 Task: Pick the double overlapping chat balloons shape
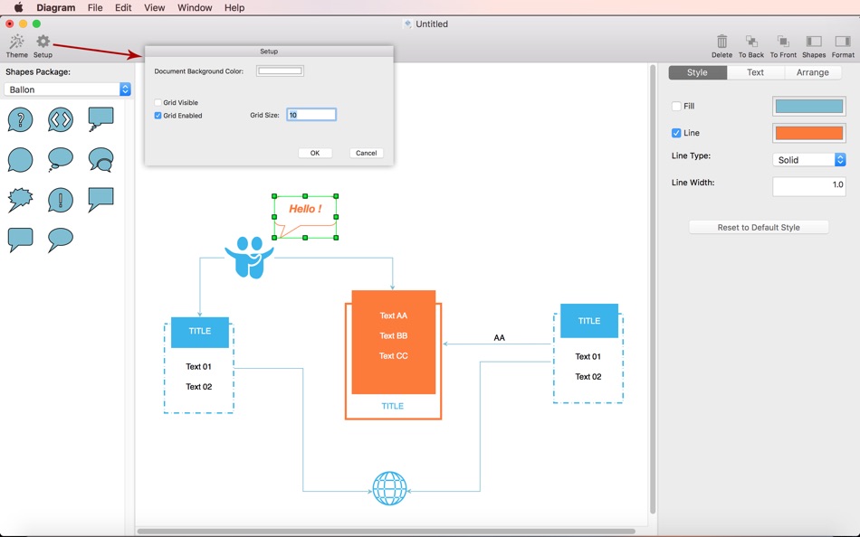100,160
